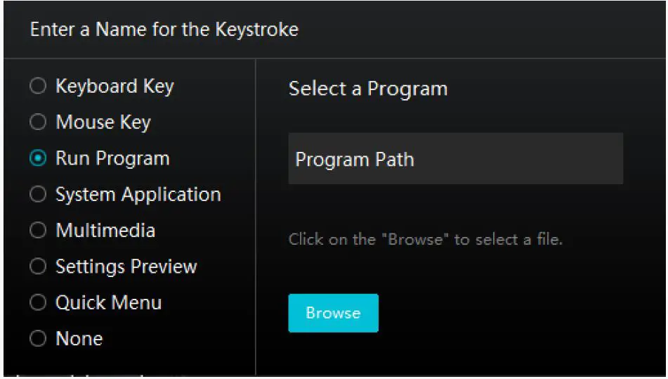Click the "Multimedia" option text
Image resolution: width=668 pixels, height=379 pixels.
coord(105,231)
